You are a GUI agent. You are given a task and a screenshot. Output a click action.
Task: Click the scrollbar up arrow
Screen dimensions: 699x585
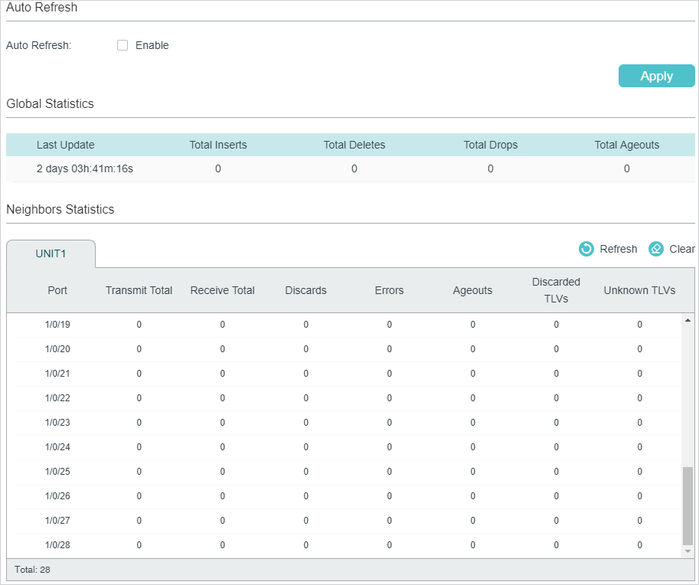[x=687, y=319]
